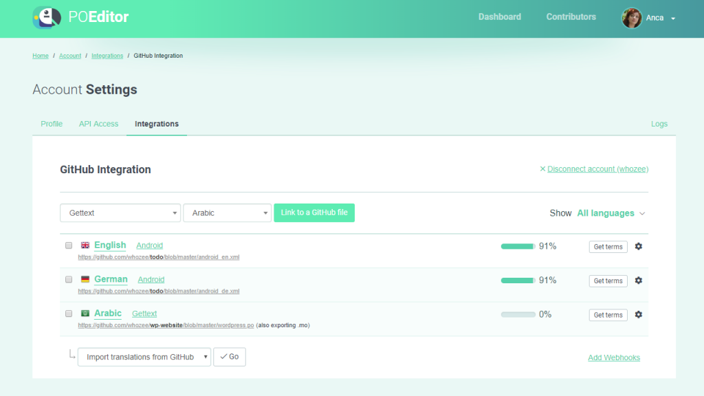Open settings gear for the English row
This screenshot has height=396, width=704.
(x=638, y=246)
